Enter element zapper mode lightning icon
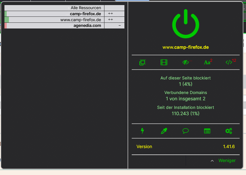Screen dimensions: 246x175 tap(143, 131)
